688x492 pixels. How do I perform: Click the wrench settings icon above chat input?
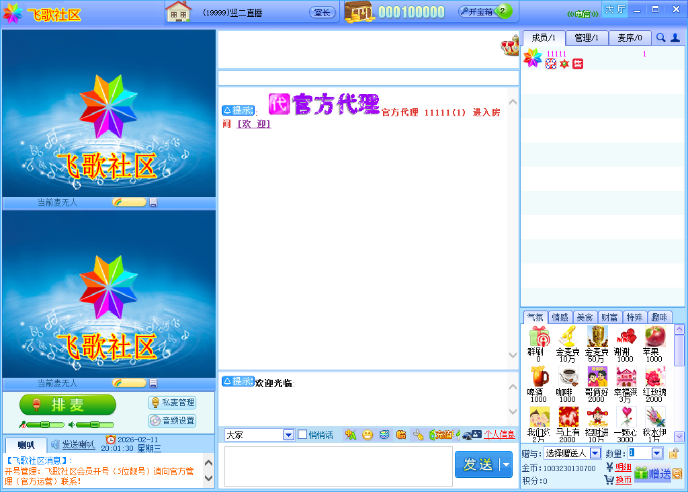[x=418, y=436]
